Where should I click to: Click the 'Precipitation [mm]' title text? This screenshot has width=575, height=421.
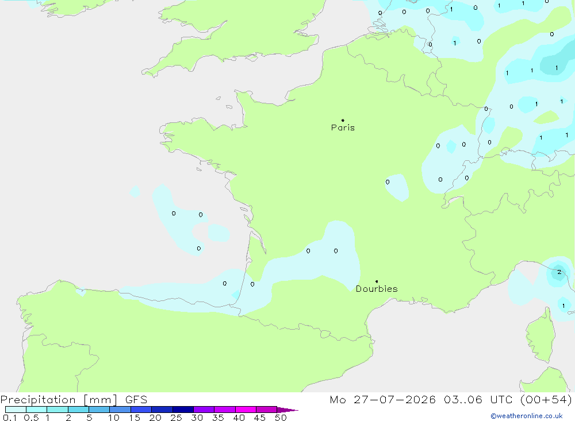point(59,399)
